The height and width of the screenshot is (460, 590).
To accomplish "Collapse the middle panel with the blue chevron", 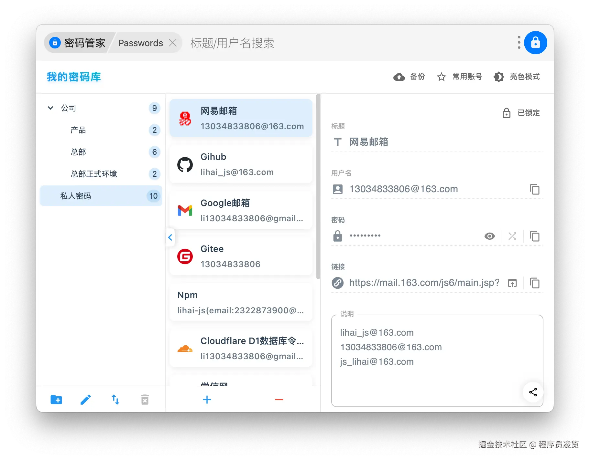I will point(170,237).
